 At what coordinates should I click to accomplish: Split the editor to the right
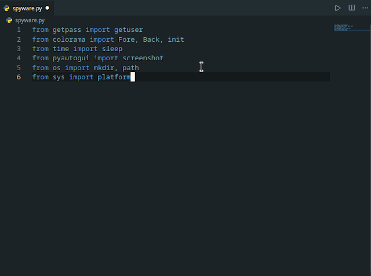[x=352, y=8]
